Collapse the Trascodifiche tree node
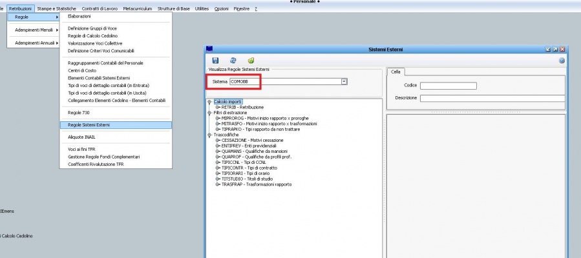581x258 pixels. pos(209,135)
